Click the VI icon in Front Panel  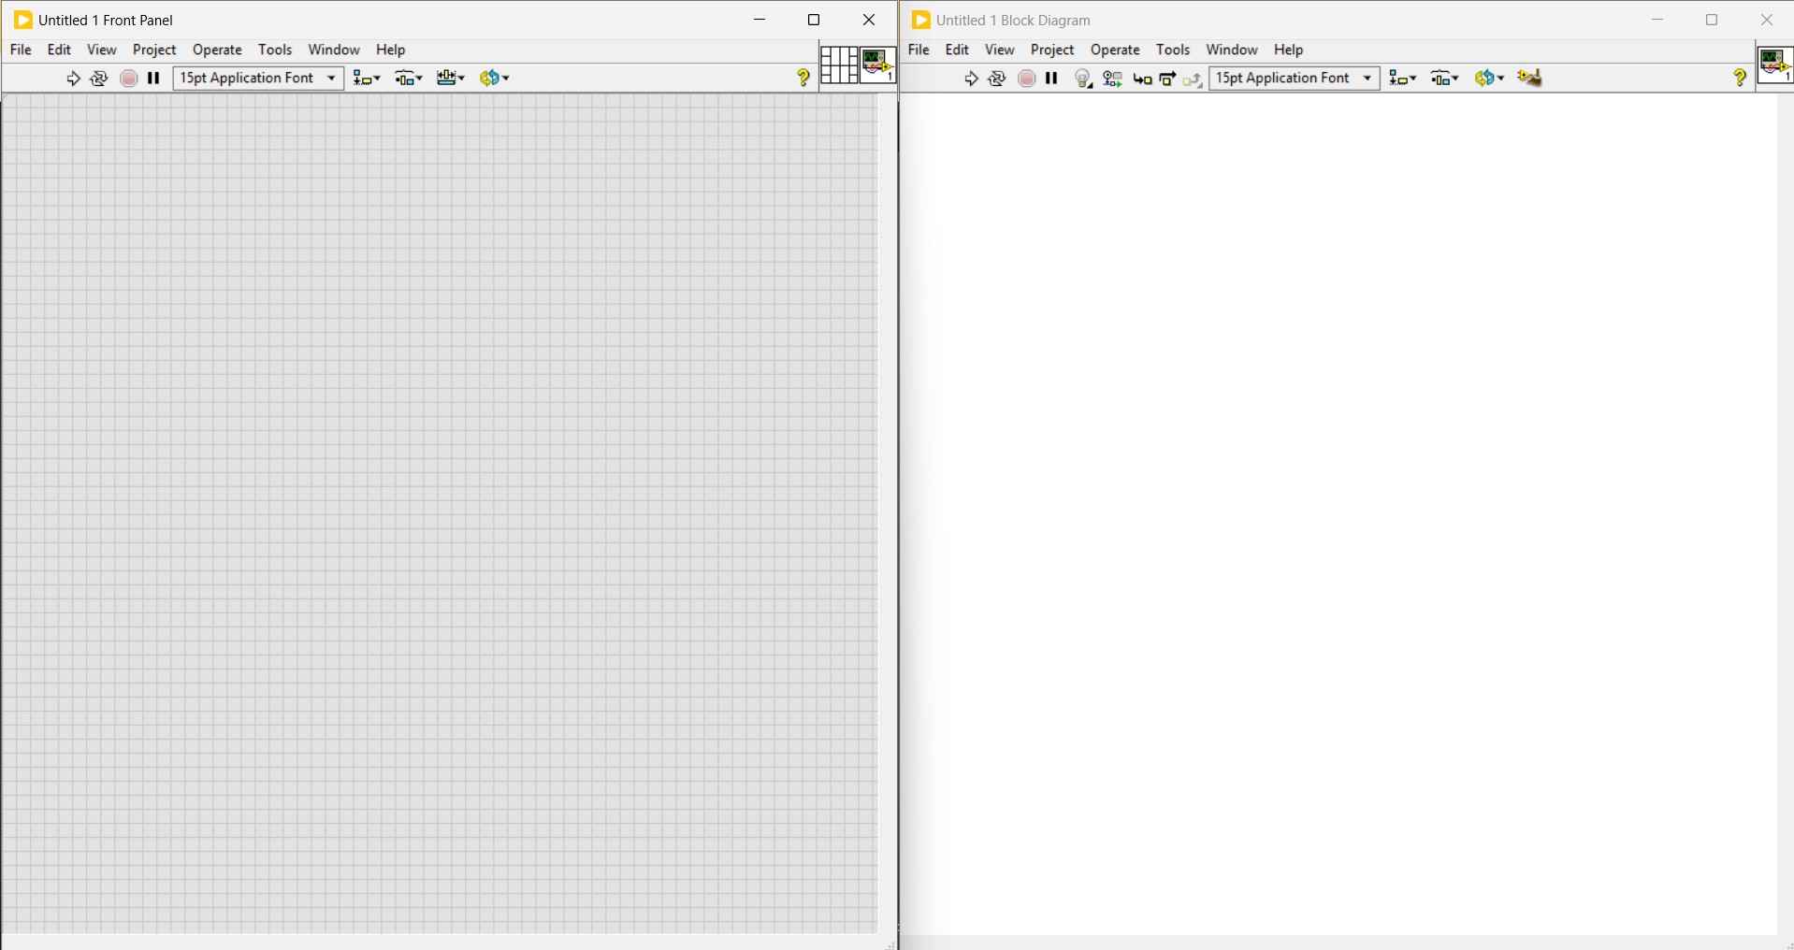[877, 65]
